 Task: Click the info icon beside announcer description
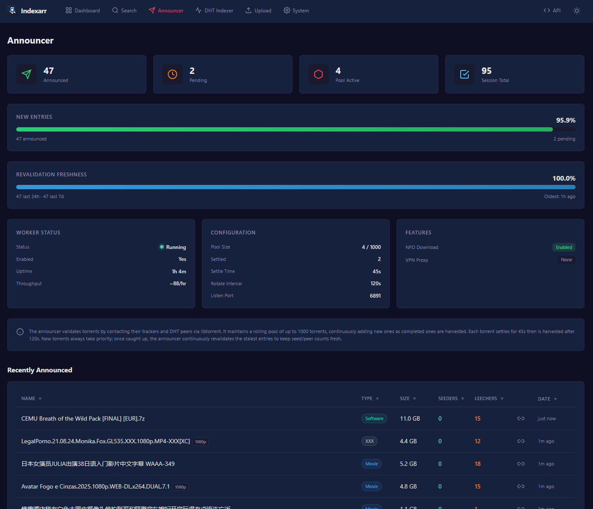coord(20,332)
